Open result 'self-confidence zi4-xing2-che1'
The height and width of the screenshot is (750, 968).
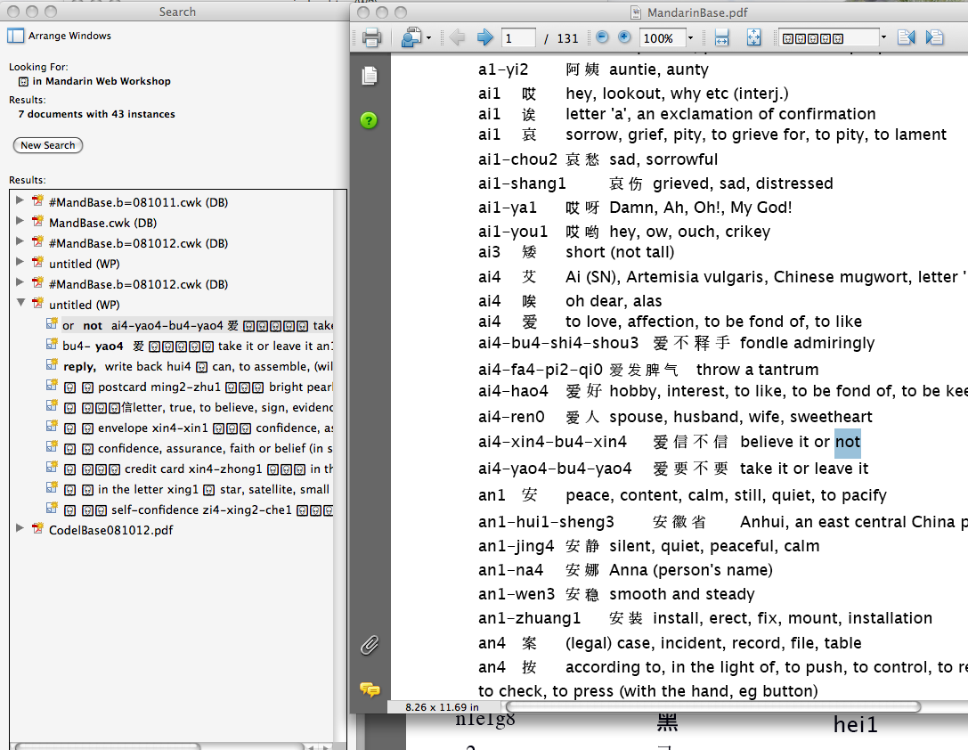(198, 510)
